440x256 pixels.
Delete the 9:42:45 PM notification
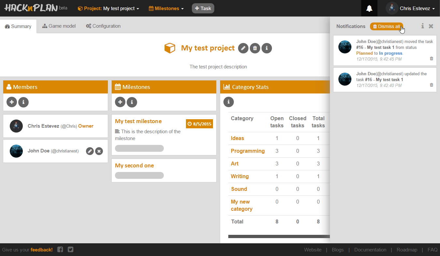(432, 59)
